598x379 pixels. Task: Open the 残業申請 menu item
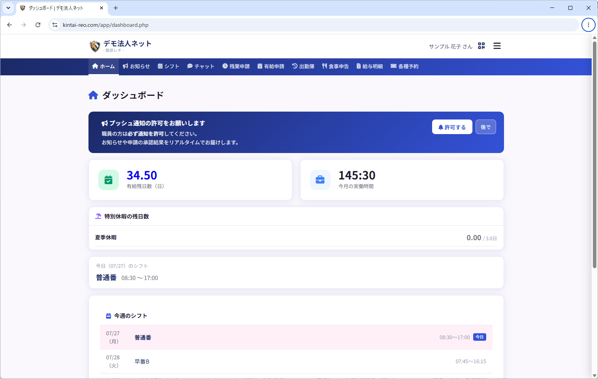236,66
